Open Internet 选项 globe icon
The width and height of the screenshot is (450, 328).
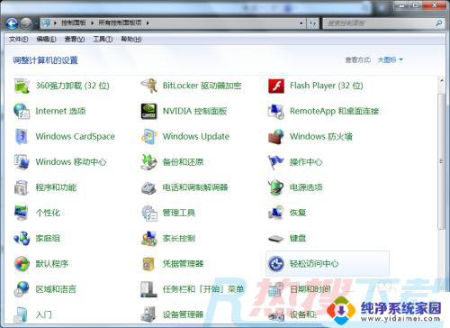[22, 111]
